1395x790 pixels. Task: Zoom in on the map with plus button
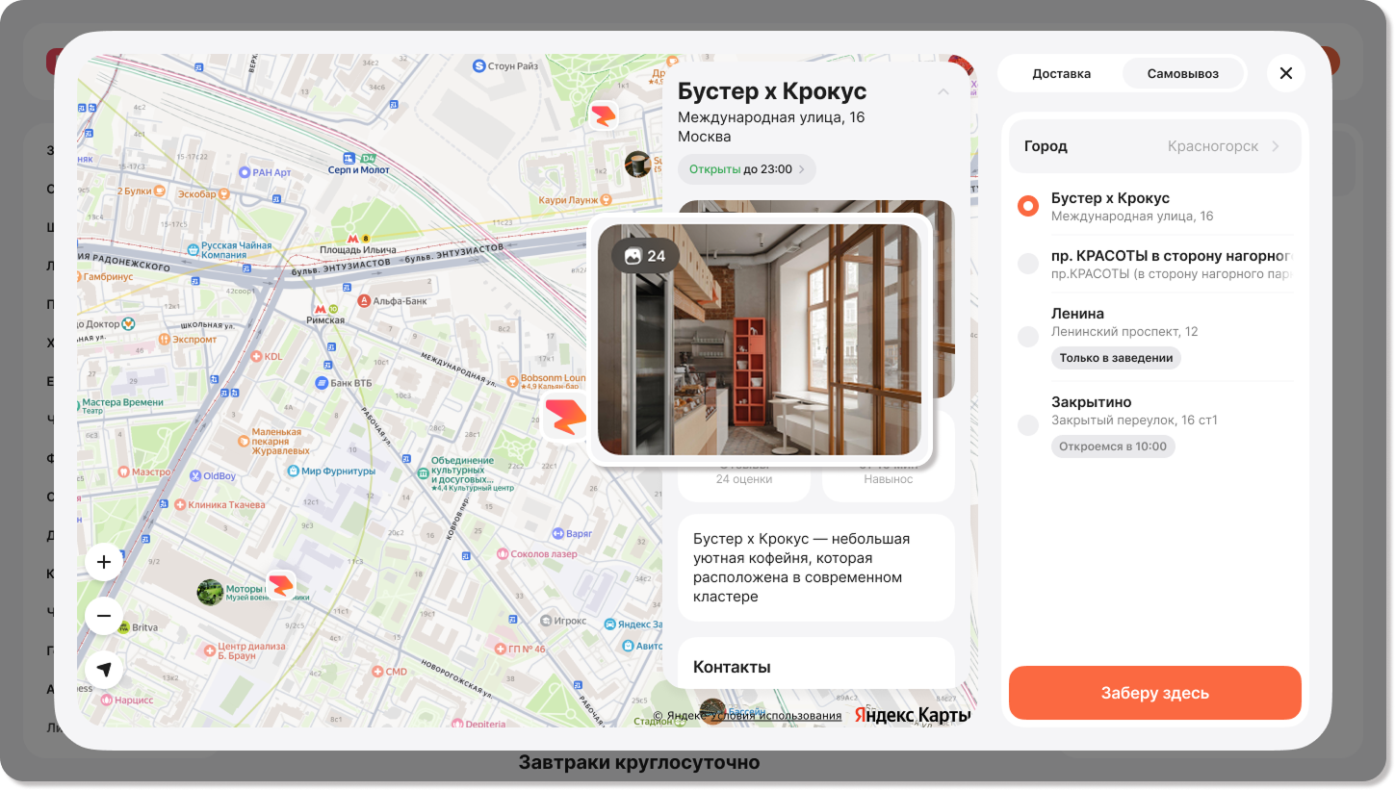click(104, 562)
